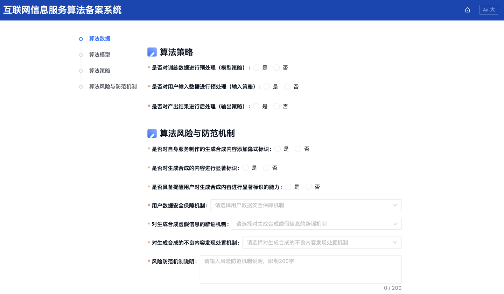Image resolution: width=504 pixels, height=294 pixels.
Task: Open the 不良内容发现处置机制 dropdown
Action: pyautogui.click(x=322, y=242)
